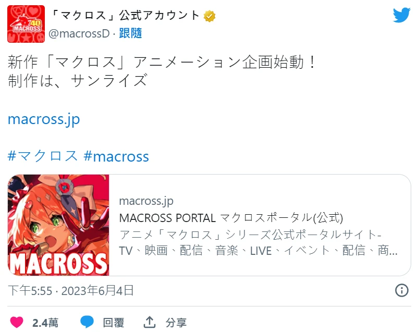Click the share upload arrow icon
Screen dimensions: 418x332
tap(150, 322)
